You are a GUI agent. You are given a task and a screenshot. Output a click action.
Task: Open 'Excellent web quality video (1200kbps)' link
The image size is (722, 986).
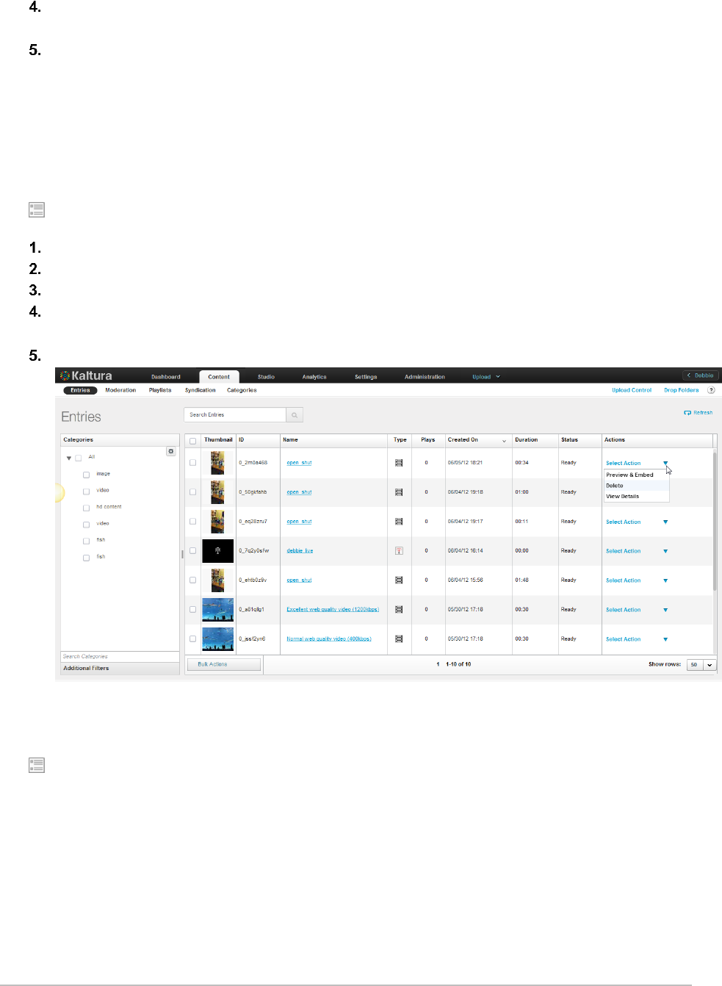[x=333, y=610]
